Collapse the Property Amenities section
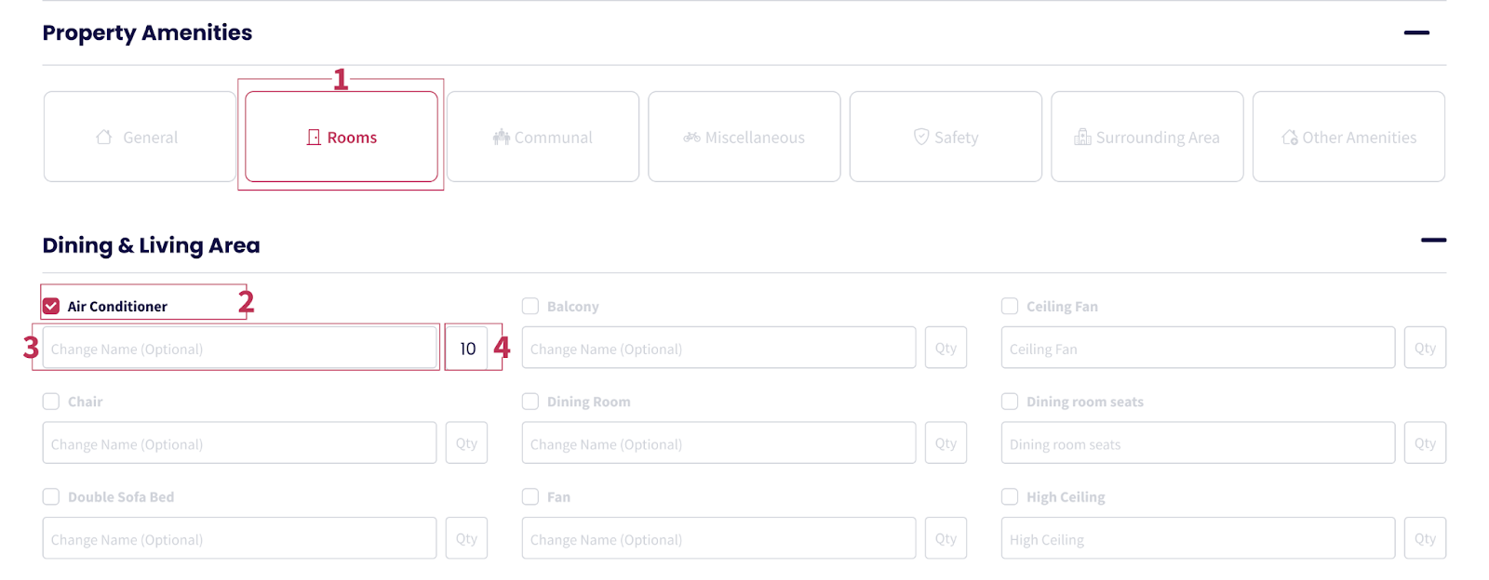Screen dimensions: 1489x580 (x=1416, y=33)
